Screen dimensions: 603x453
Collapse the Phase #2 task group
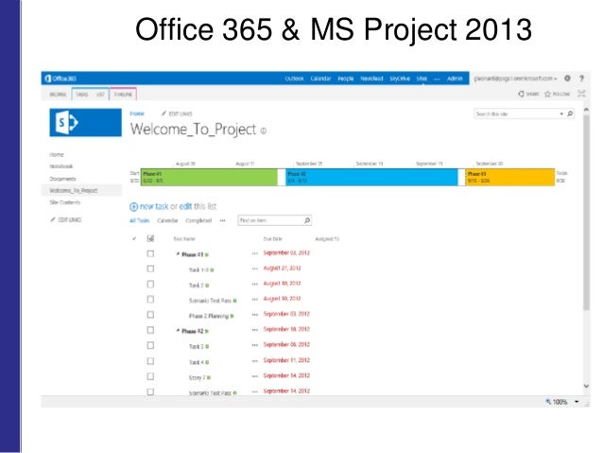click(x=178, y=330)
